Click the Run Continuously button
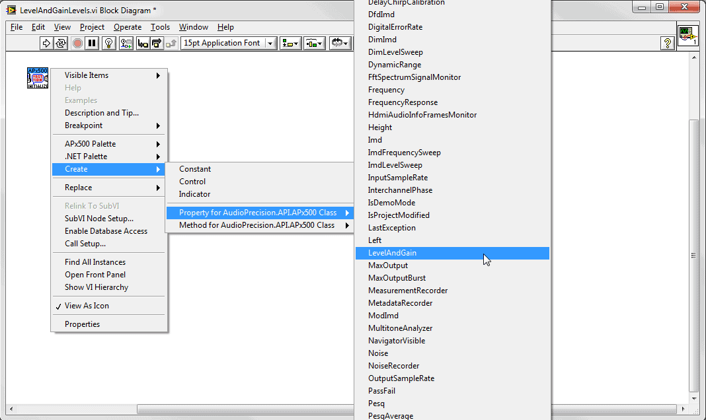 coord(61,43)
